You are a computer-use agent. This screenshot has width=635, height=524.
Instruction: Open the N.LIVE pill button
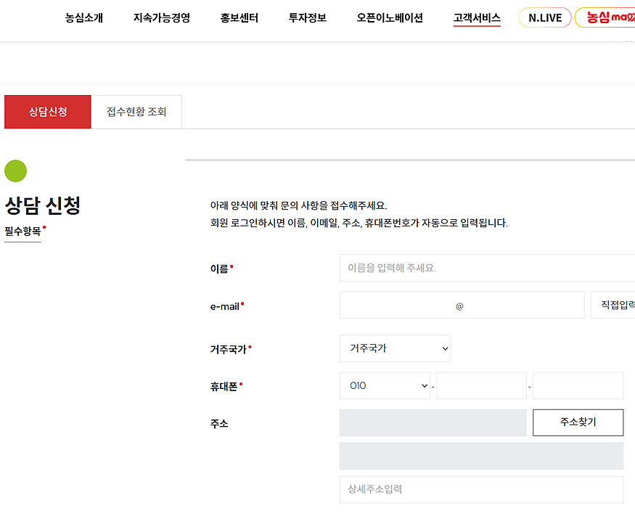click(545, 18)
